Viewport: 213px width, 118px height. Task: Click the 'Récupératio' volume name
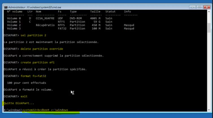(45, 25)
